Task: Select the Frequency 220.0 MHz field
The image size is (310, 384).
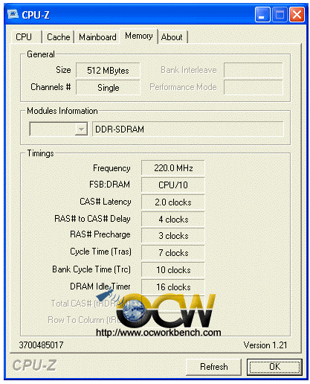Action: pyautogui.click(x=173, y=168)
